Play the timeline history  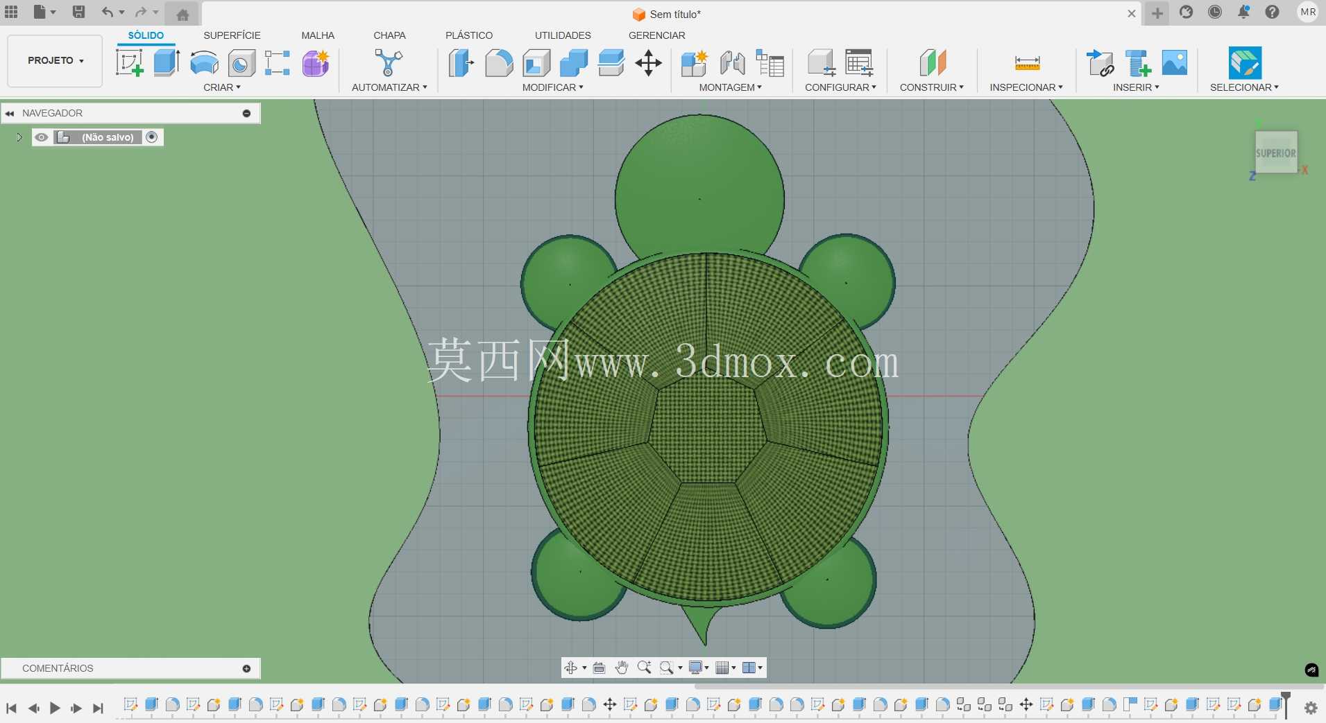(55, 708)
